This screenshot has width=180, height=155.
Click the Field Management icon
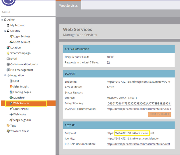[x=8, y=70]
